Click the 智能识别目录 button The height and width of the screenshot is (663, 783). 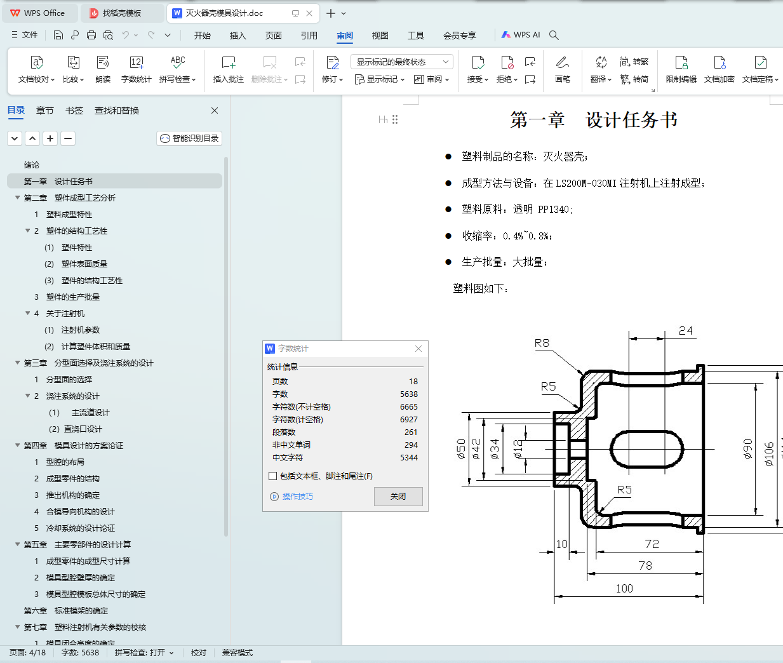(x=189, y=138)
